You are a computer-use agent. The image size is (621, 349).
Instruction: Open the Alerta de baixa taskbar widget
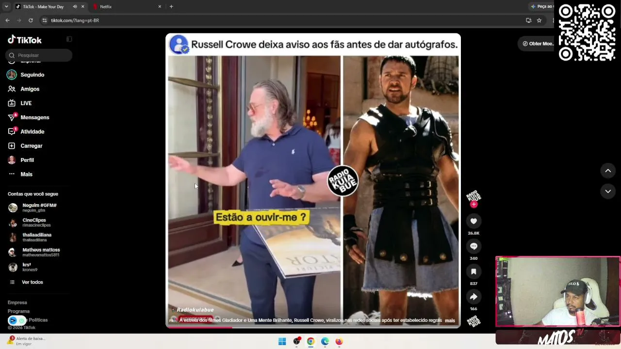27,341
